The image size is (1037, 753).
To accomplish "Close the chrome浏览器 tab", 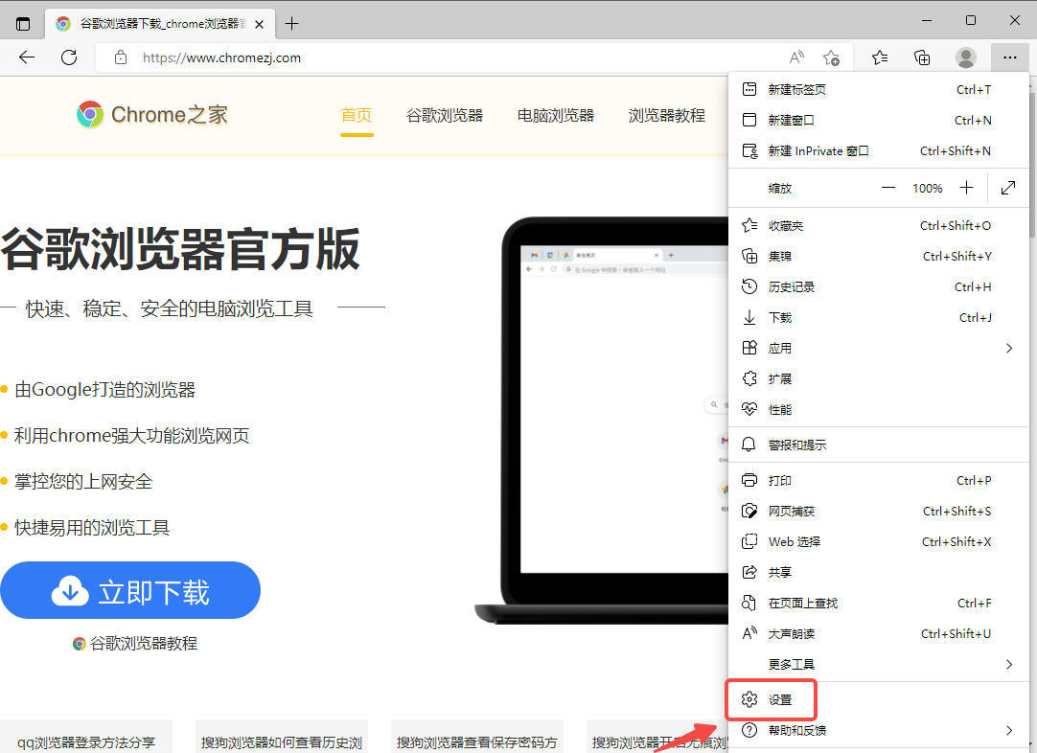I will 259,24.
